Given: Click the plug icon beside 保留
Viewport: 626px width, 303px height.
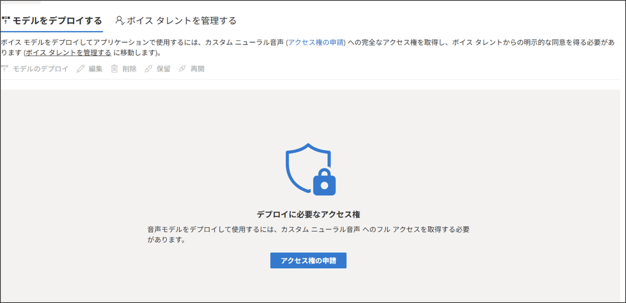Looking at the screenshot, I should pyautogui.click(x=148, y=69).
